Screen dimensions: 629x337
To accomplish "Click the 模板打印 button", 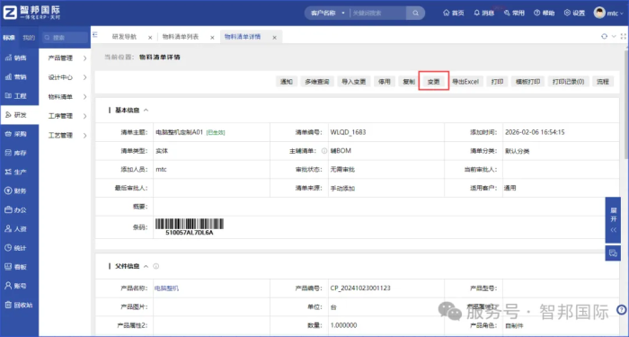I will tap(528, 82).
